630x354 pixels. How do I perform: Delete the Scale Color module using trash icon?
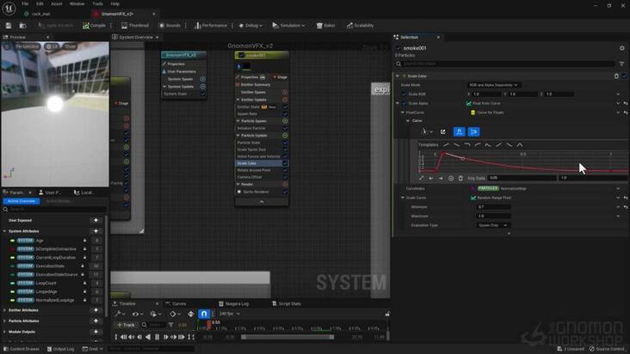pyautogui.click(x=616, y=76)
